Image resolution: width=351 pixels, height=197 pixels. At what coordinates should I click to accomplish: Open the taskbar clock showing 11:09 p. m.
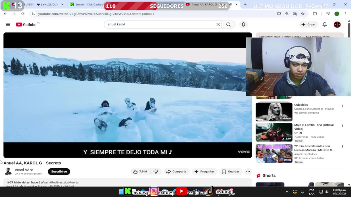pyautogui.click(x=339, y=192)
